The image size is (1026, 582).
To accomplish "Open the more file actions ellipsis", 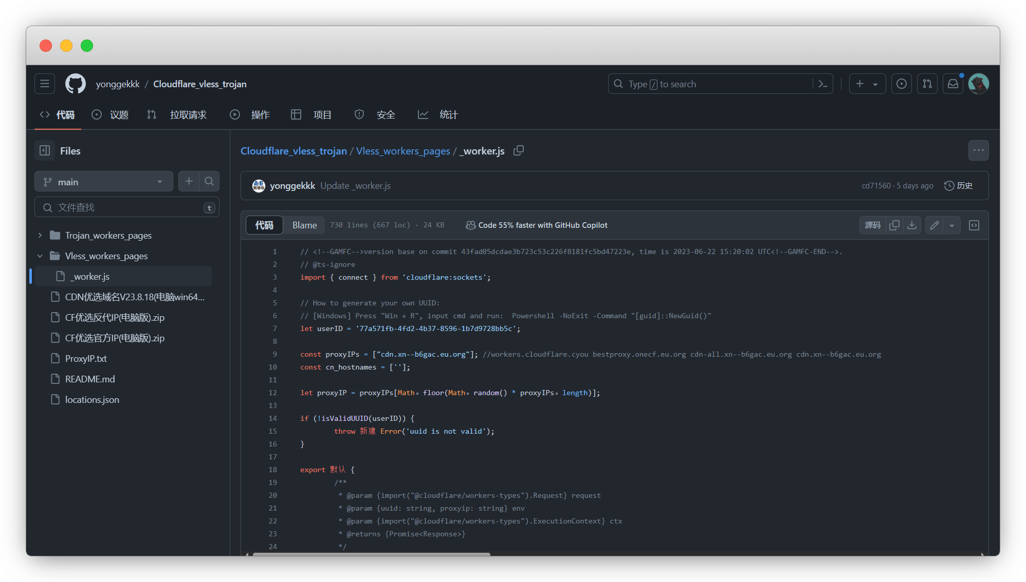I will click(978, 150).
